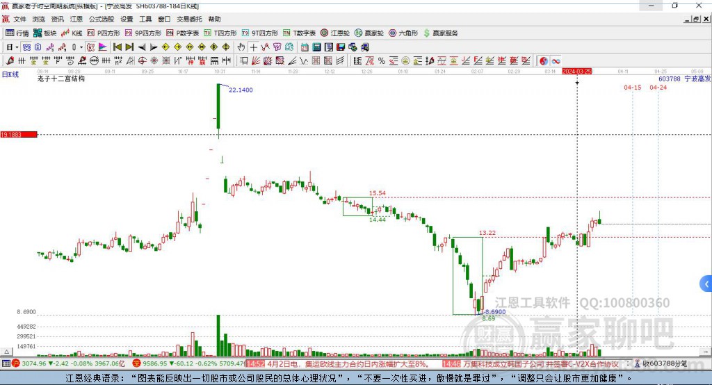Open the 行情 market quotes view
Image resolution: width=712 pixels, height=385 pixels.
(17, 33)
